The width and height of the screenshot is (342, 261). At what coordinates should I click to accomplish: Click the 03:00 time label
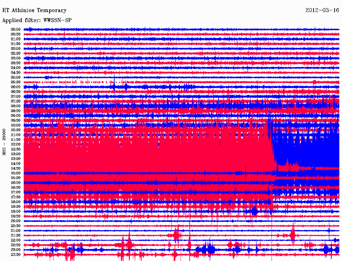point(16,58)
